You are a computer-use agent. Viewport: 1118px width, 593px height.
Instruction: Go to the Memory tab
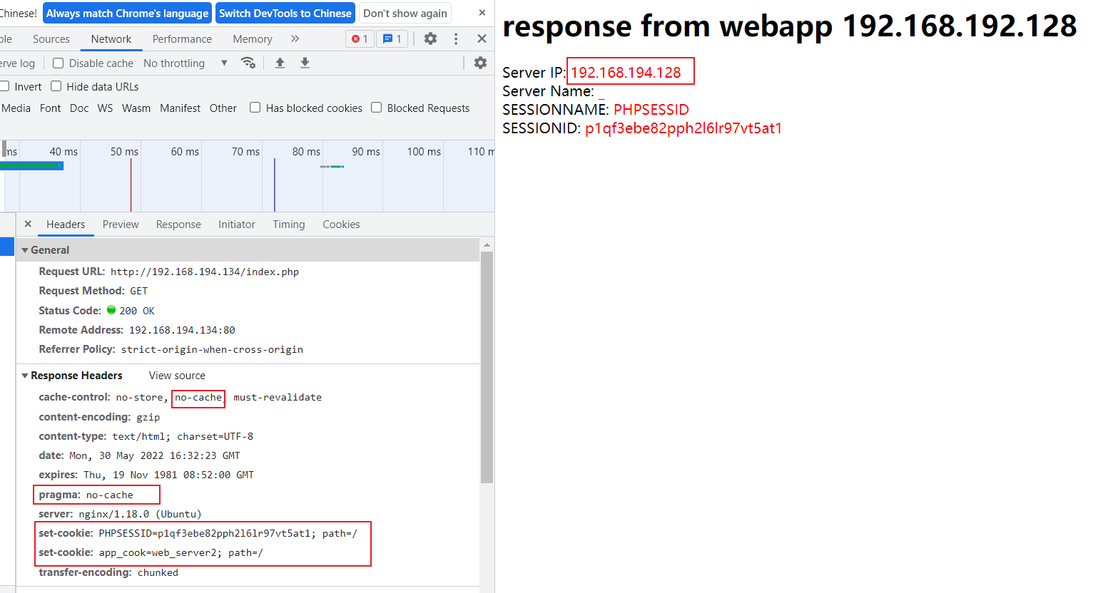point(253,38)
